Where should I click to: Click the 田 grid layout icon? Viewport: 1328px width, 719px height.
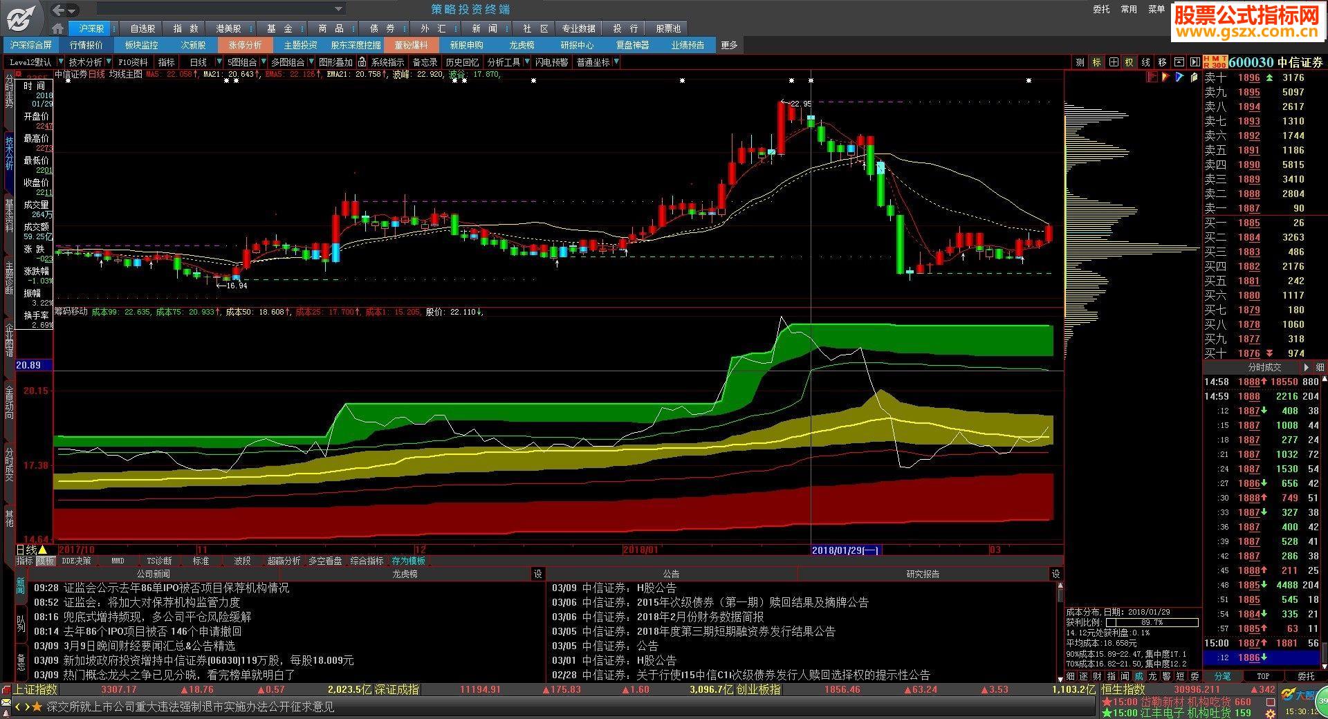pyautogui.click(x=1114, y=62)
